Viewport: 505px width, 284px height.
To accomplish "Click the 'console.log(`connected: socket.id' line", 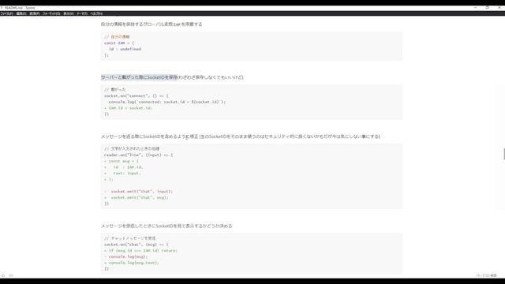I will (167, 102).
